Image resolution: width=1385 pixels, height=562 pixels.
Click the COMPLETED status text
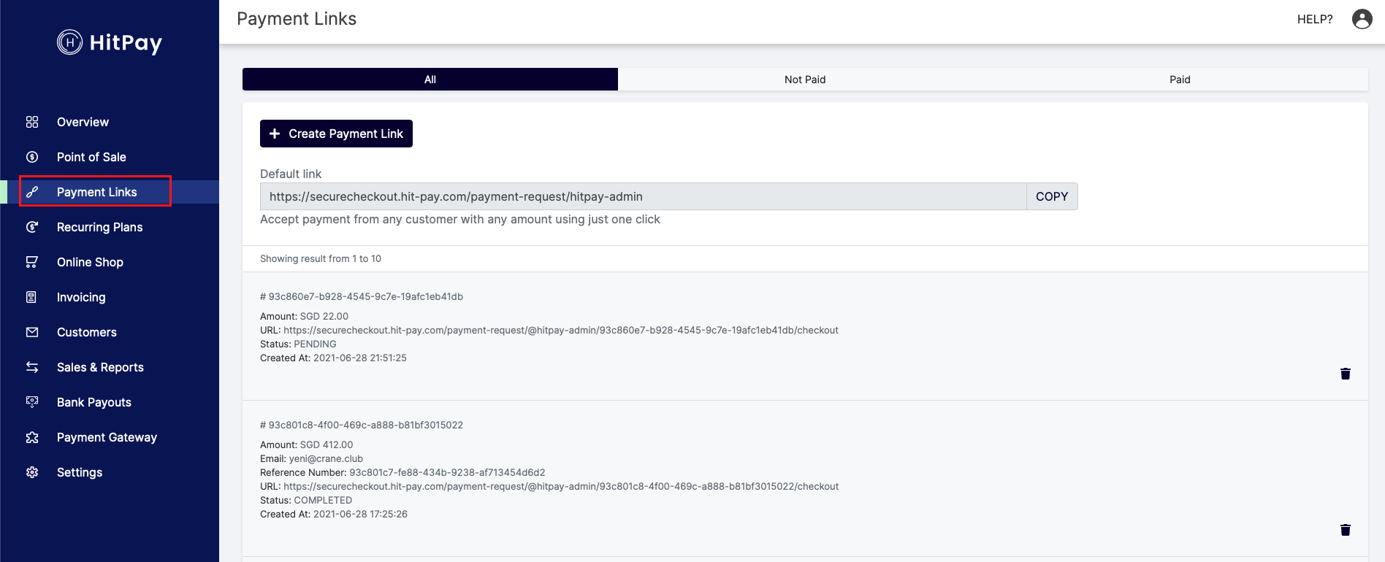(x=323, y=500)
